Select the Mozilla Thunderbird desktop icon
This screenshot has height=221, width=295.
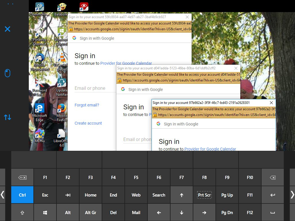click(40, 62)
